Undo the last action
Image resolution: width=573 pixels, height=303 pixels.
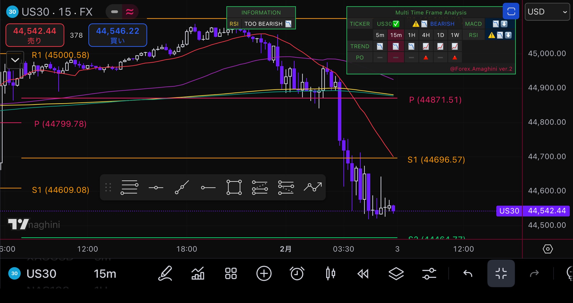point(468,274)
